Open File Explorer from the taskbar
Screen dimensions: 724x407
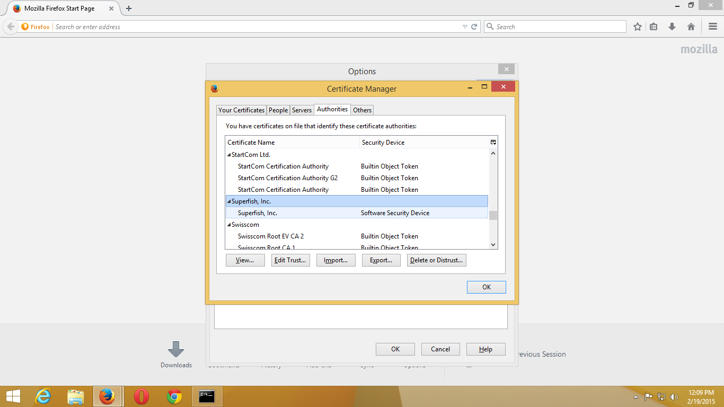[75, 396]
